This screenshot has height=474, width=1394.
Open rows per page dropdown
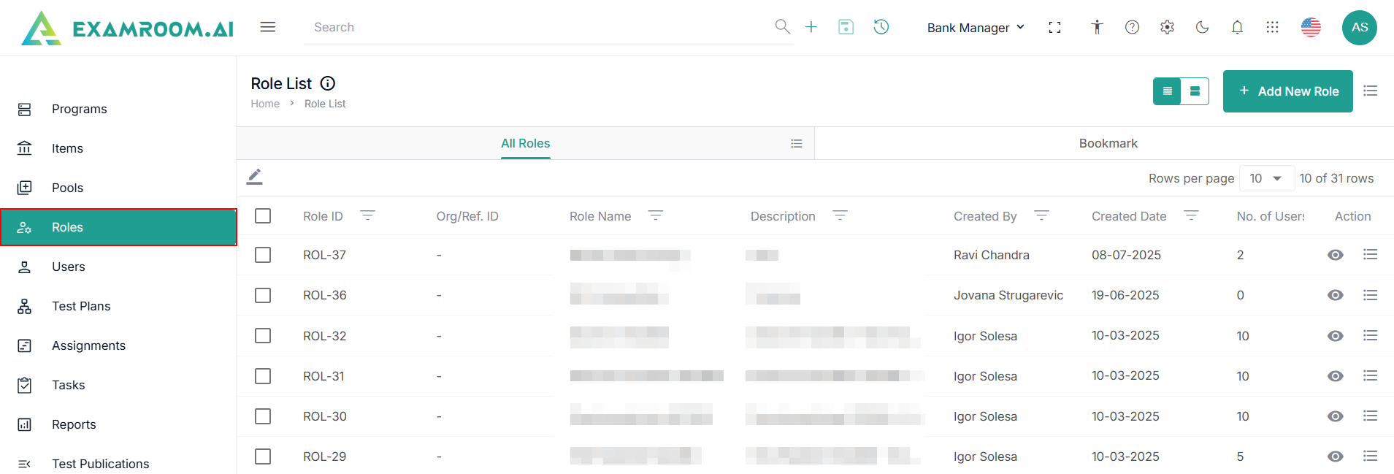(1266, 178)
